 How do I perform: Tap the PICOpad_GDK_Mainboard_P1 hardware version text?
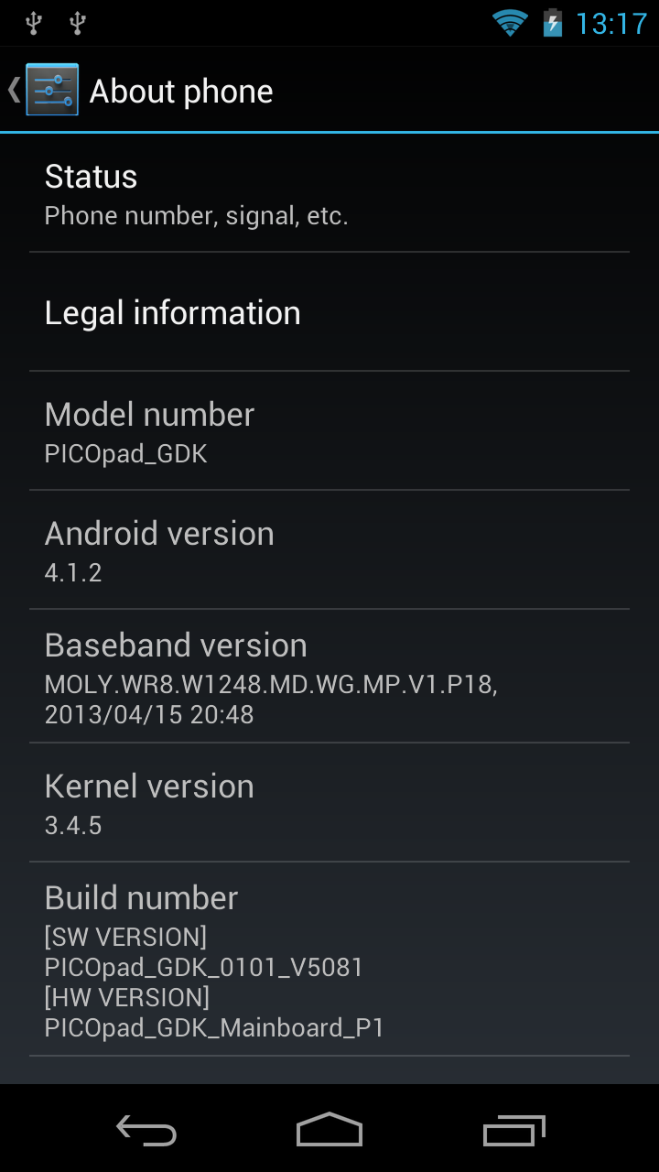[x=214, y=1028]
